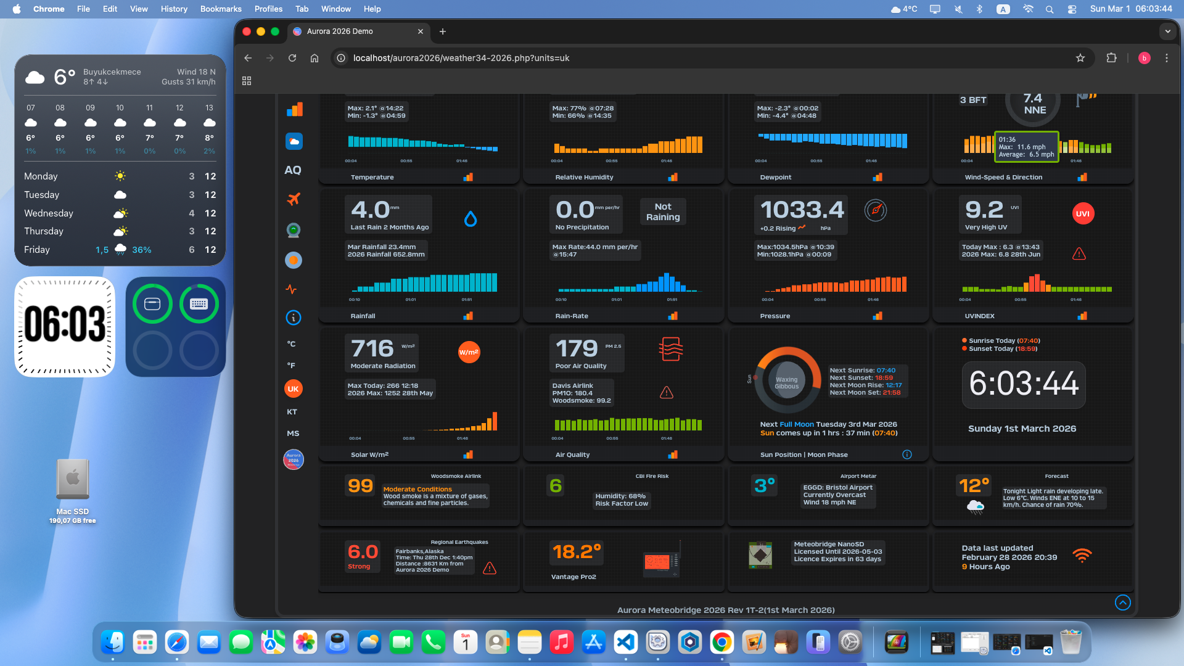Open the AQ air quality sidebar item
The width and height of the screenshot is (1184, 666).
coord(293,170)
